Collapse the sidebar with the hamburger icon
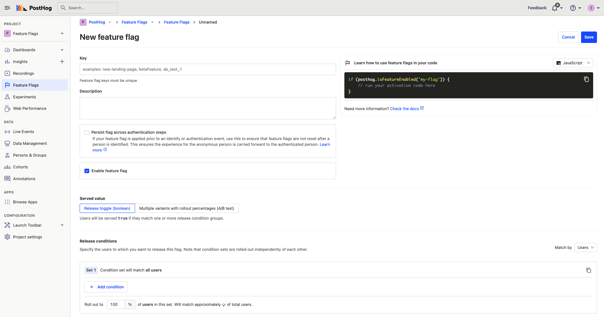 (x=7, y=8)
